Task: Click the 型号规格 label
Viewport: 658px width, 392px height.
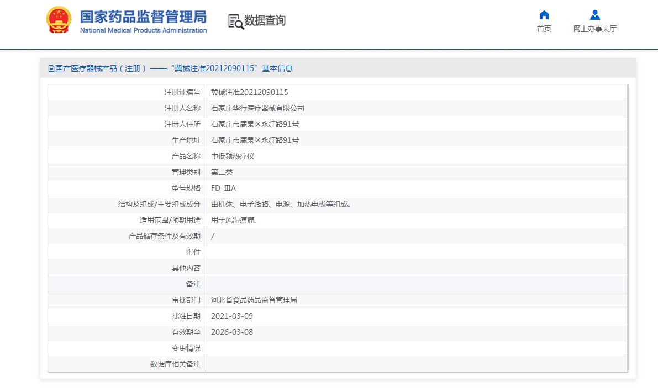Action: click(186, 188)
